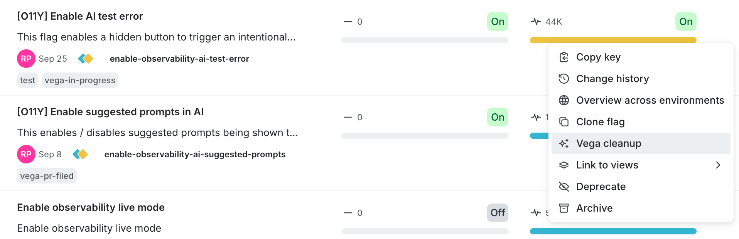The image size is (739, 239).
Task: Click the vega-in-progress tag
Action: pos(80,80)
